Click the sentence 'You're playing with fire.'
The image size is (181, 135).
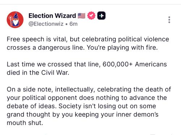click(x=122, y=47)
